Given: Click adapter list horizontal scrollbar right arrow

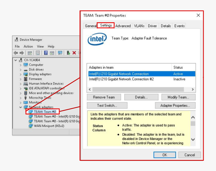Looking at the screenshot, I should pyautogui.click(x=193, y=89).
